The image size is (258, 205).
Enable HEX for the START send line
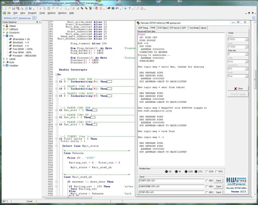point(207,181)
